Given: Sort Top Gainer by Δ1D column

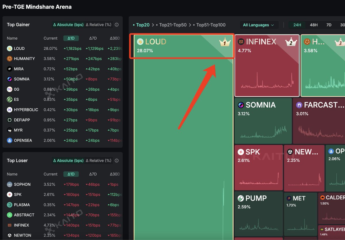Looking at the screenshot, I should 71,38.
